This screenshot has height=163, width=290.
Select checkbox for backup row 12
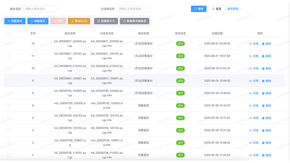[9, 43]
